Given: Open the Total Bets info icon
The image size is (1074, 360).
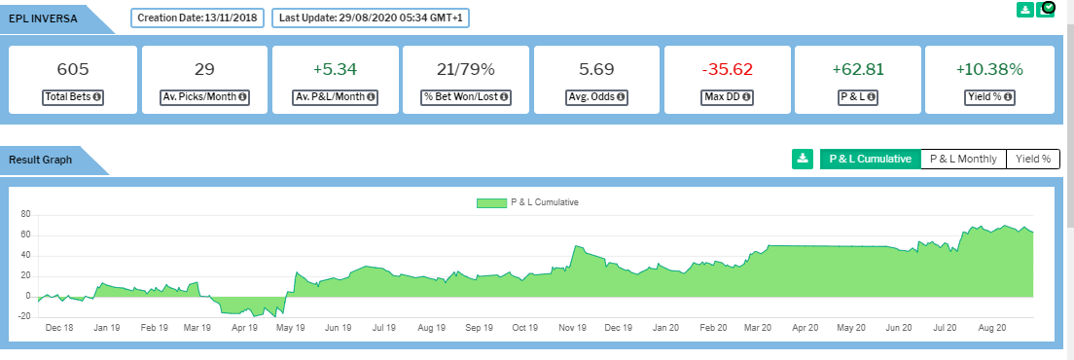Looking at the screenshot, I should 97,97.
